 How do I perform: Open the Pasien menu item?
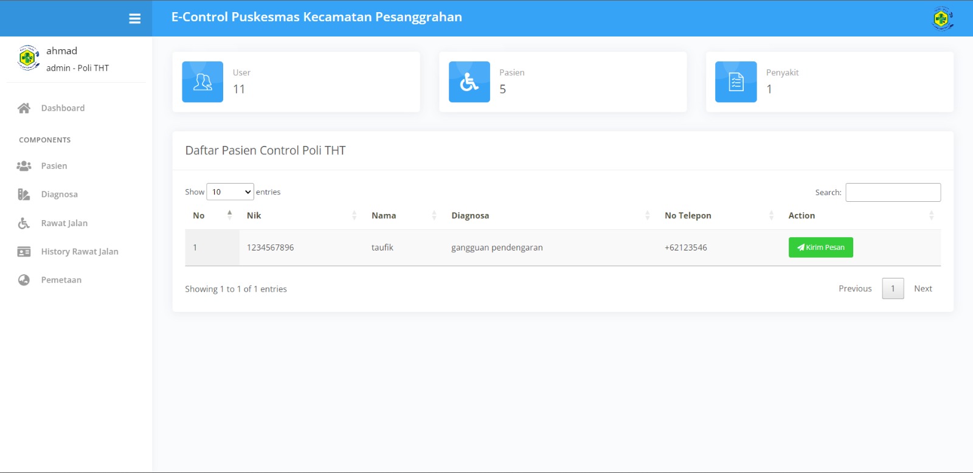click(54, 166)
